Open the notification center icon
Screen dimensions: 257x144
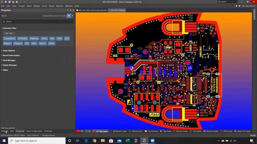click(x=252, y=140)
